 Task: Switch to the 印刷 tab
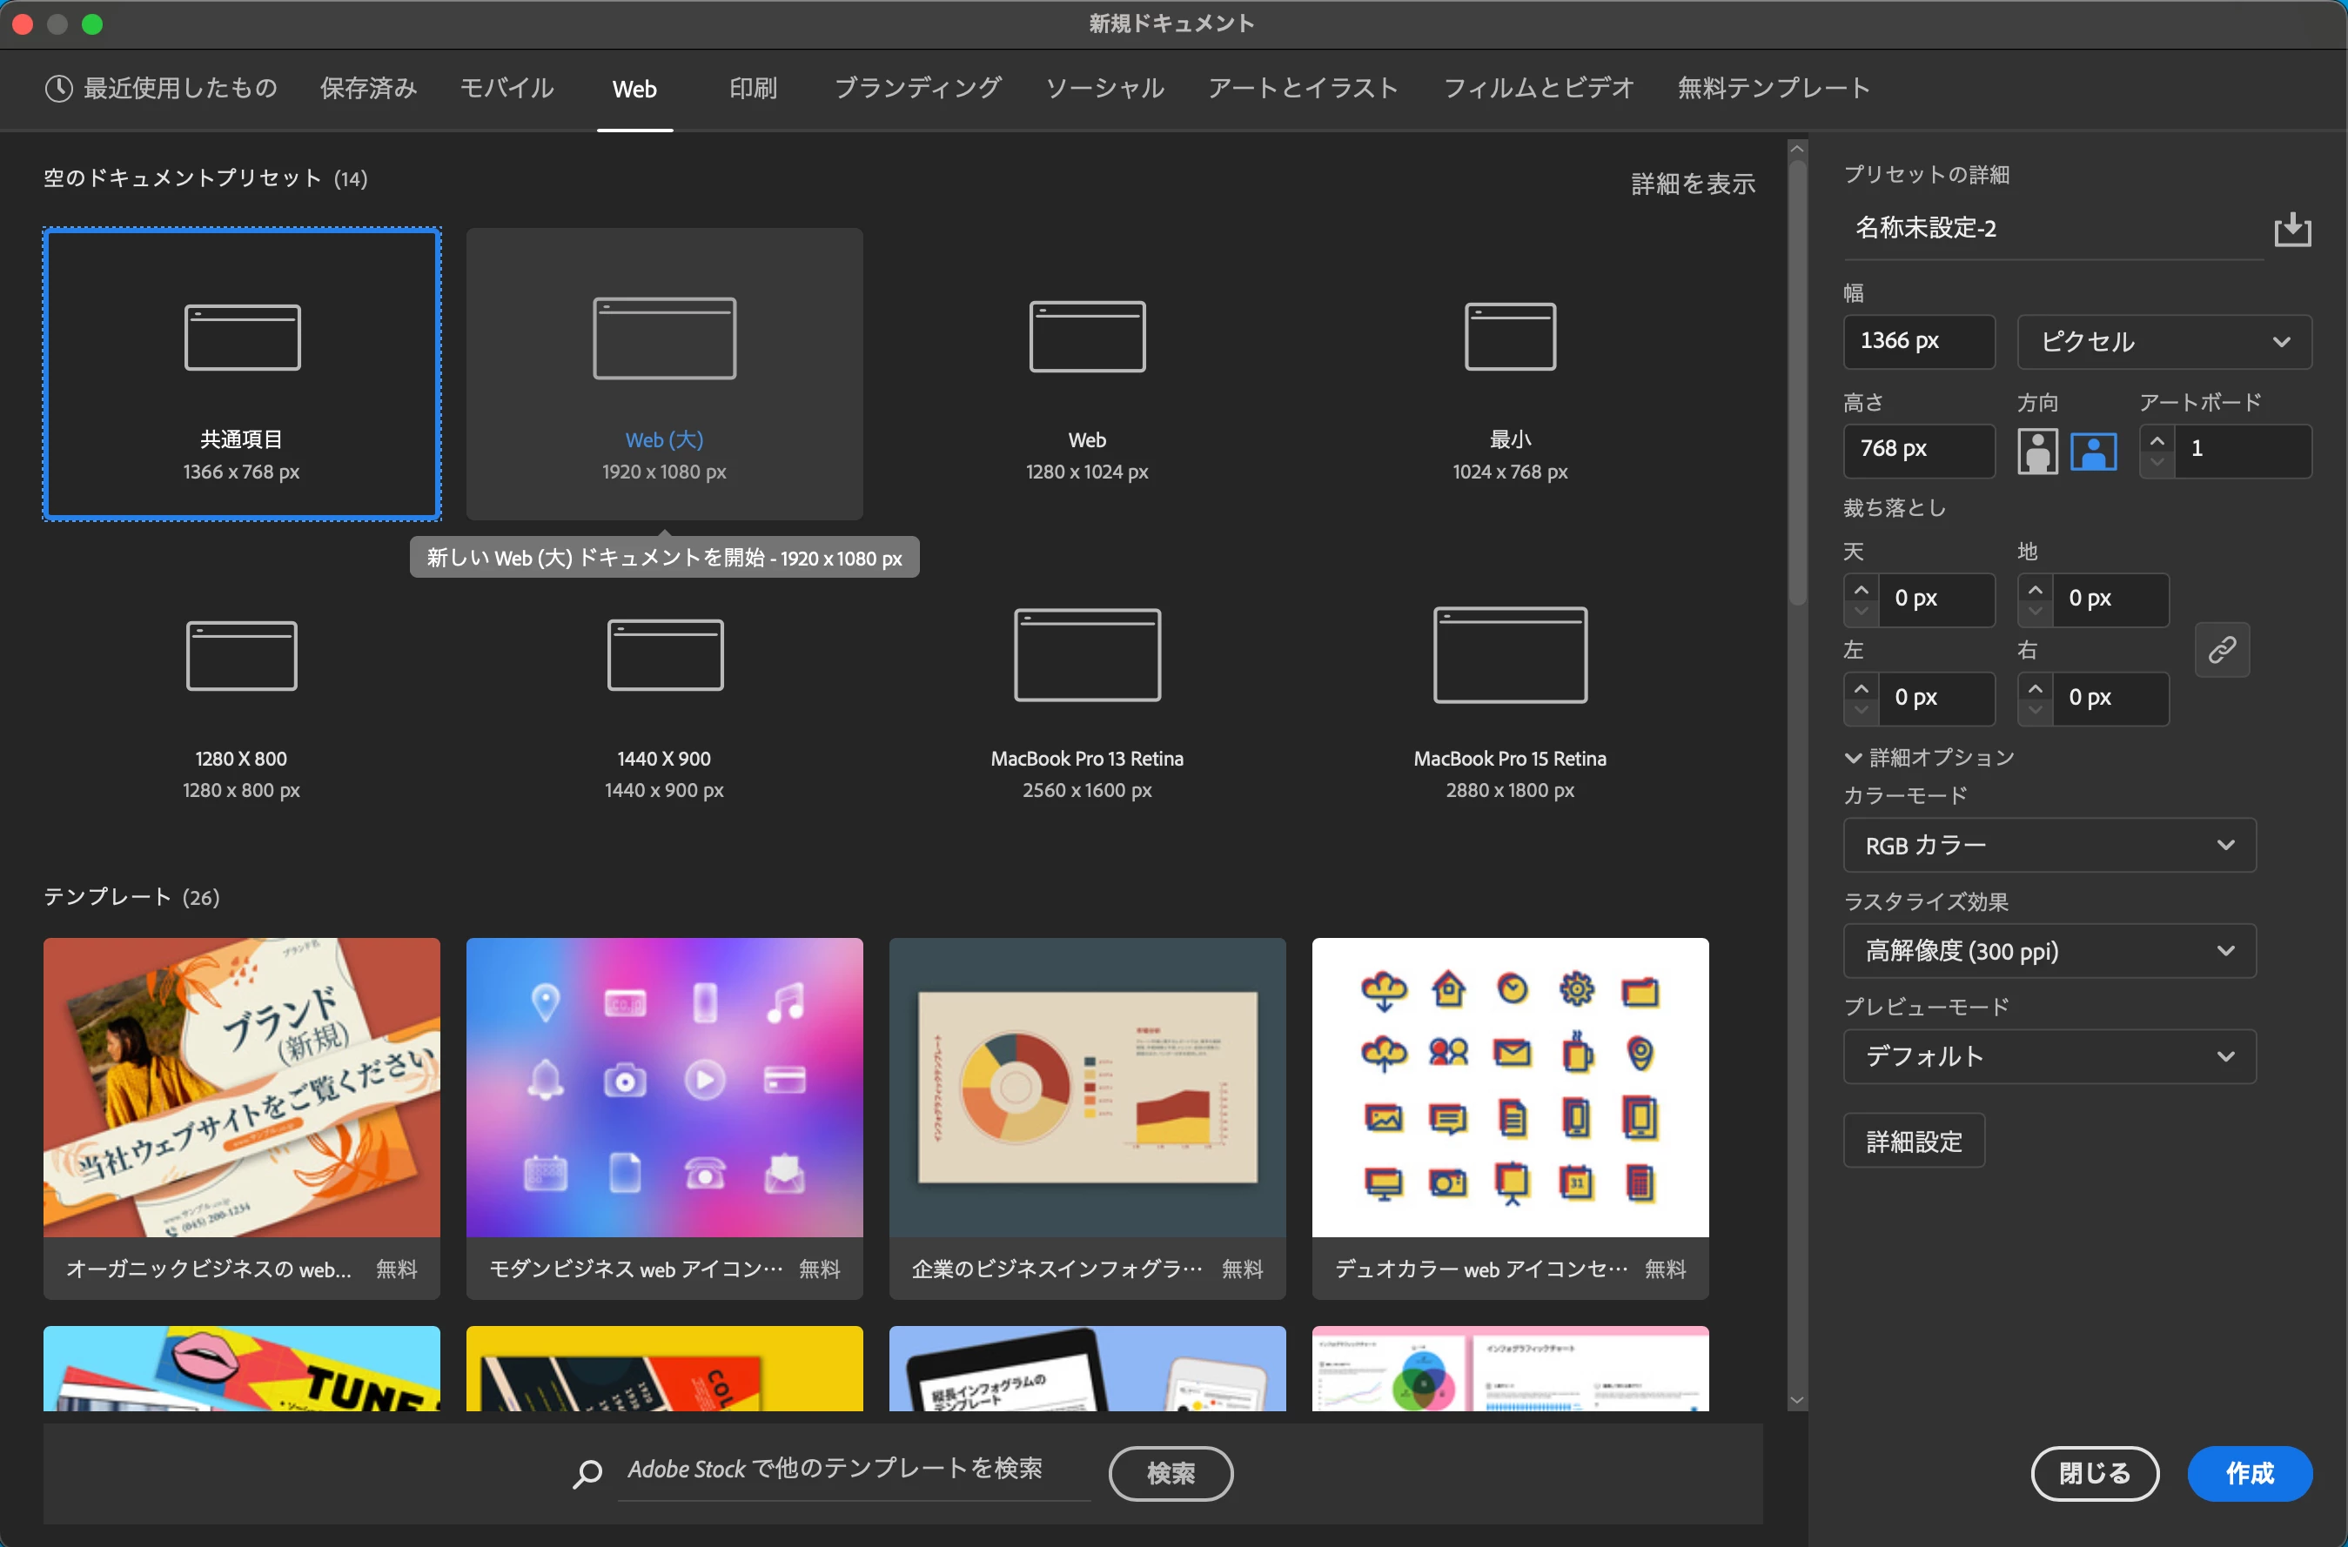pyautogui.click(x=753, y=89)
